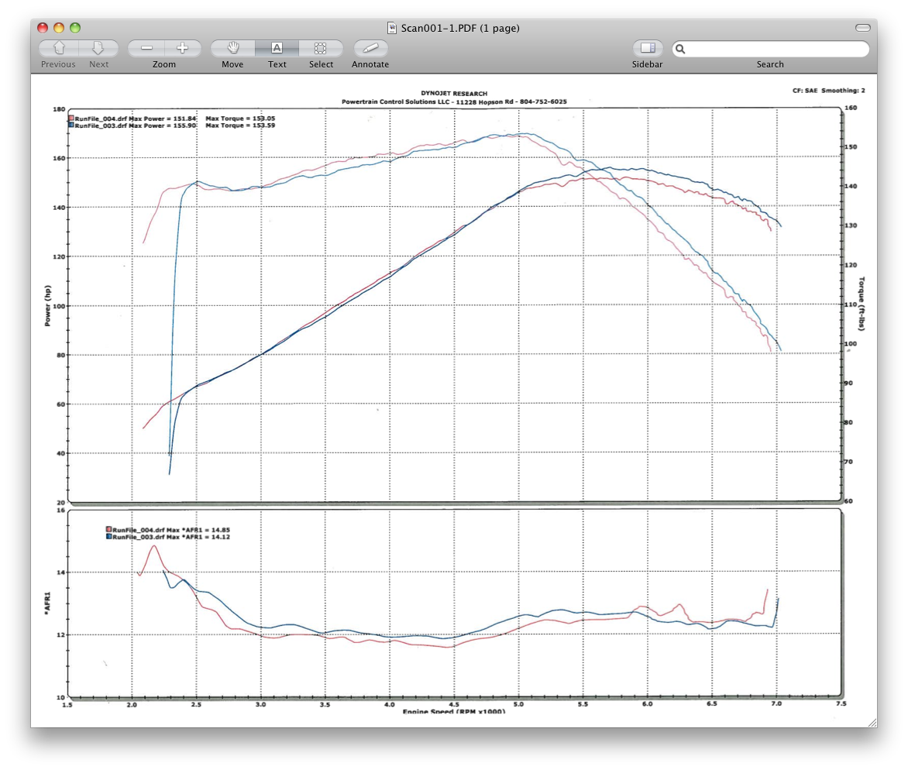
Task: Zoom in with the plus button
Action: tap(183, 48)
